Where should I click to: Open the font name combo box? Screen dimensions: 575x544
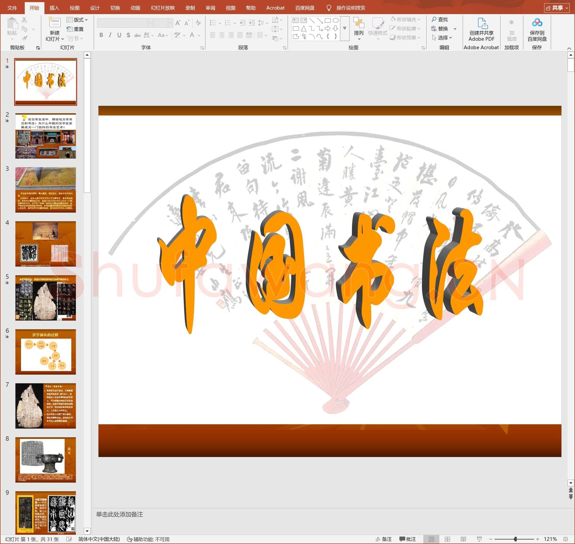click(125, 23)
